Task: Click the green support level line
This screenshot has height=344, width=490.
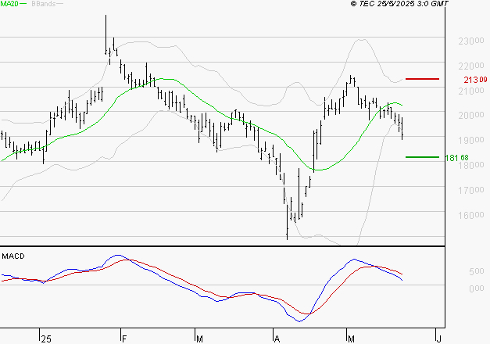Action: pyautogui.click(x=422, y=157)
